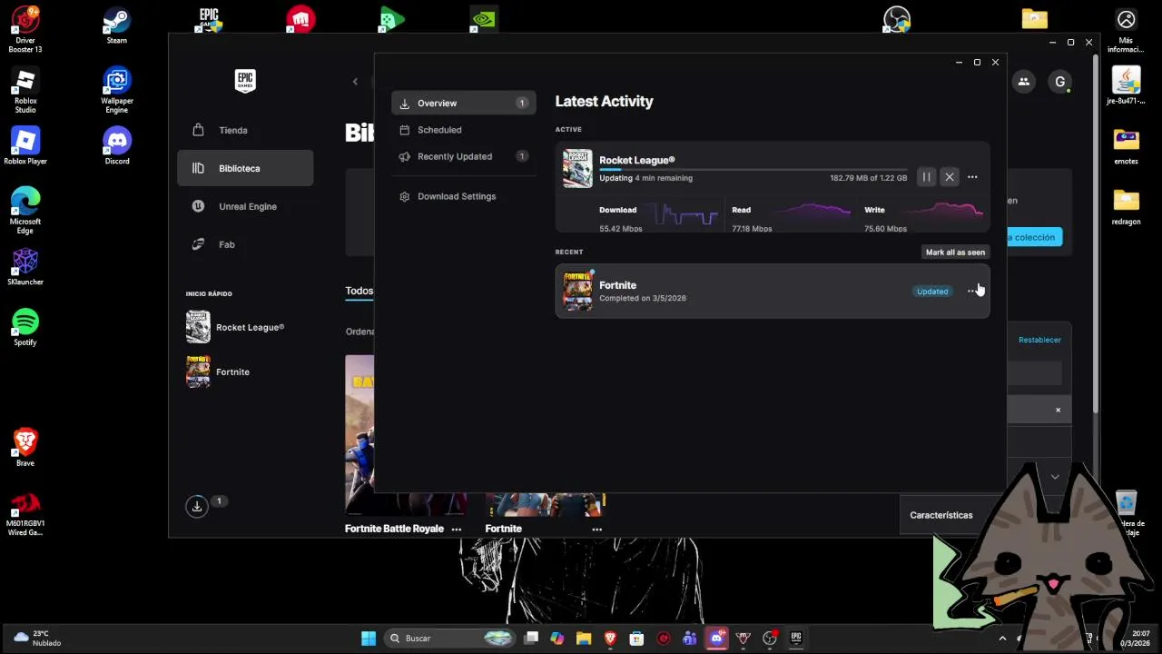This screenshot has width=1162, height=654.
Task: Open Rocket League download options menu
Action: coord(972,177)
